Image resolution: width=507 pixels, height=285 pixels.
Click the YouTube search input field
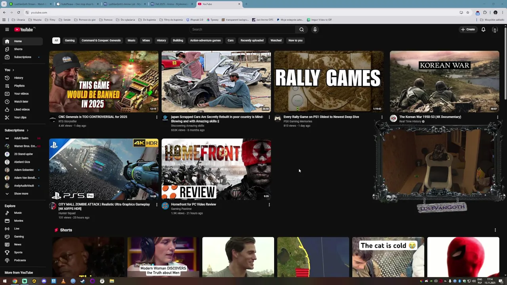pyautogui.click(x=242, y=29)
